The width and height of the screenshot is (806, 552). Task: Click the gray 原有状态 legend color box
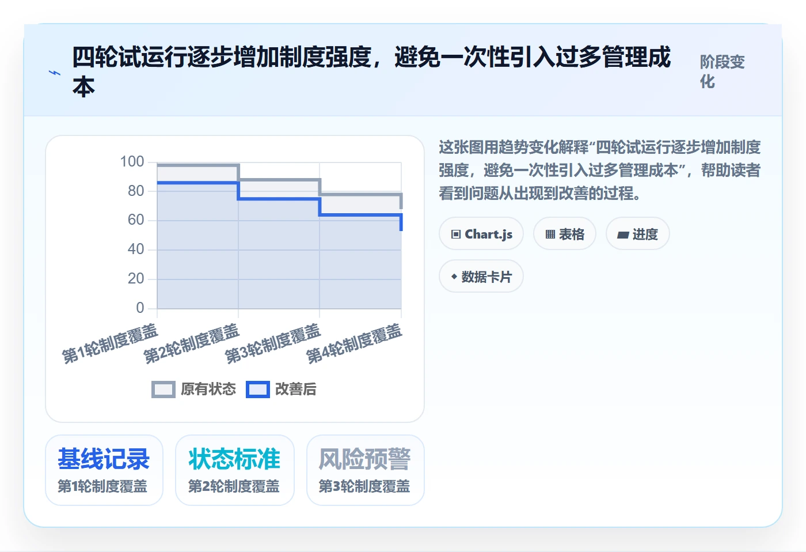[x=164, y=390]
